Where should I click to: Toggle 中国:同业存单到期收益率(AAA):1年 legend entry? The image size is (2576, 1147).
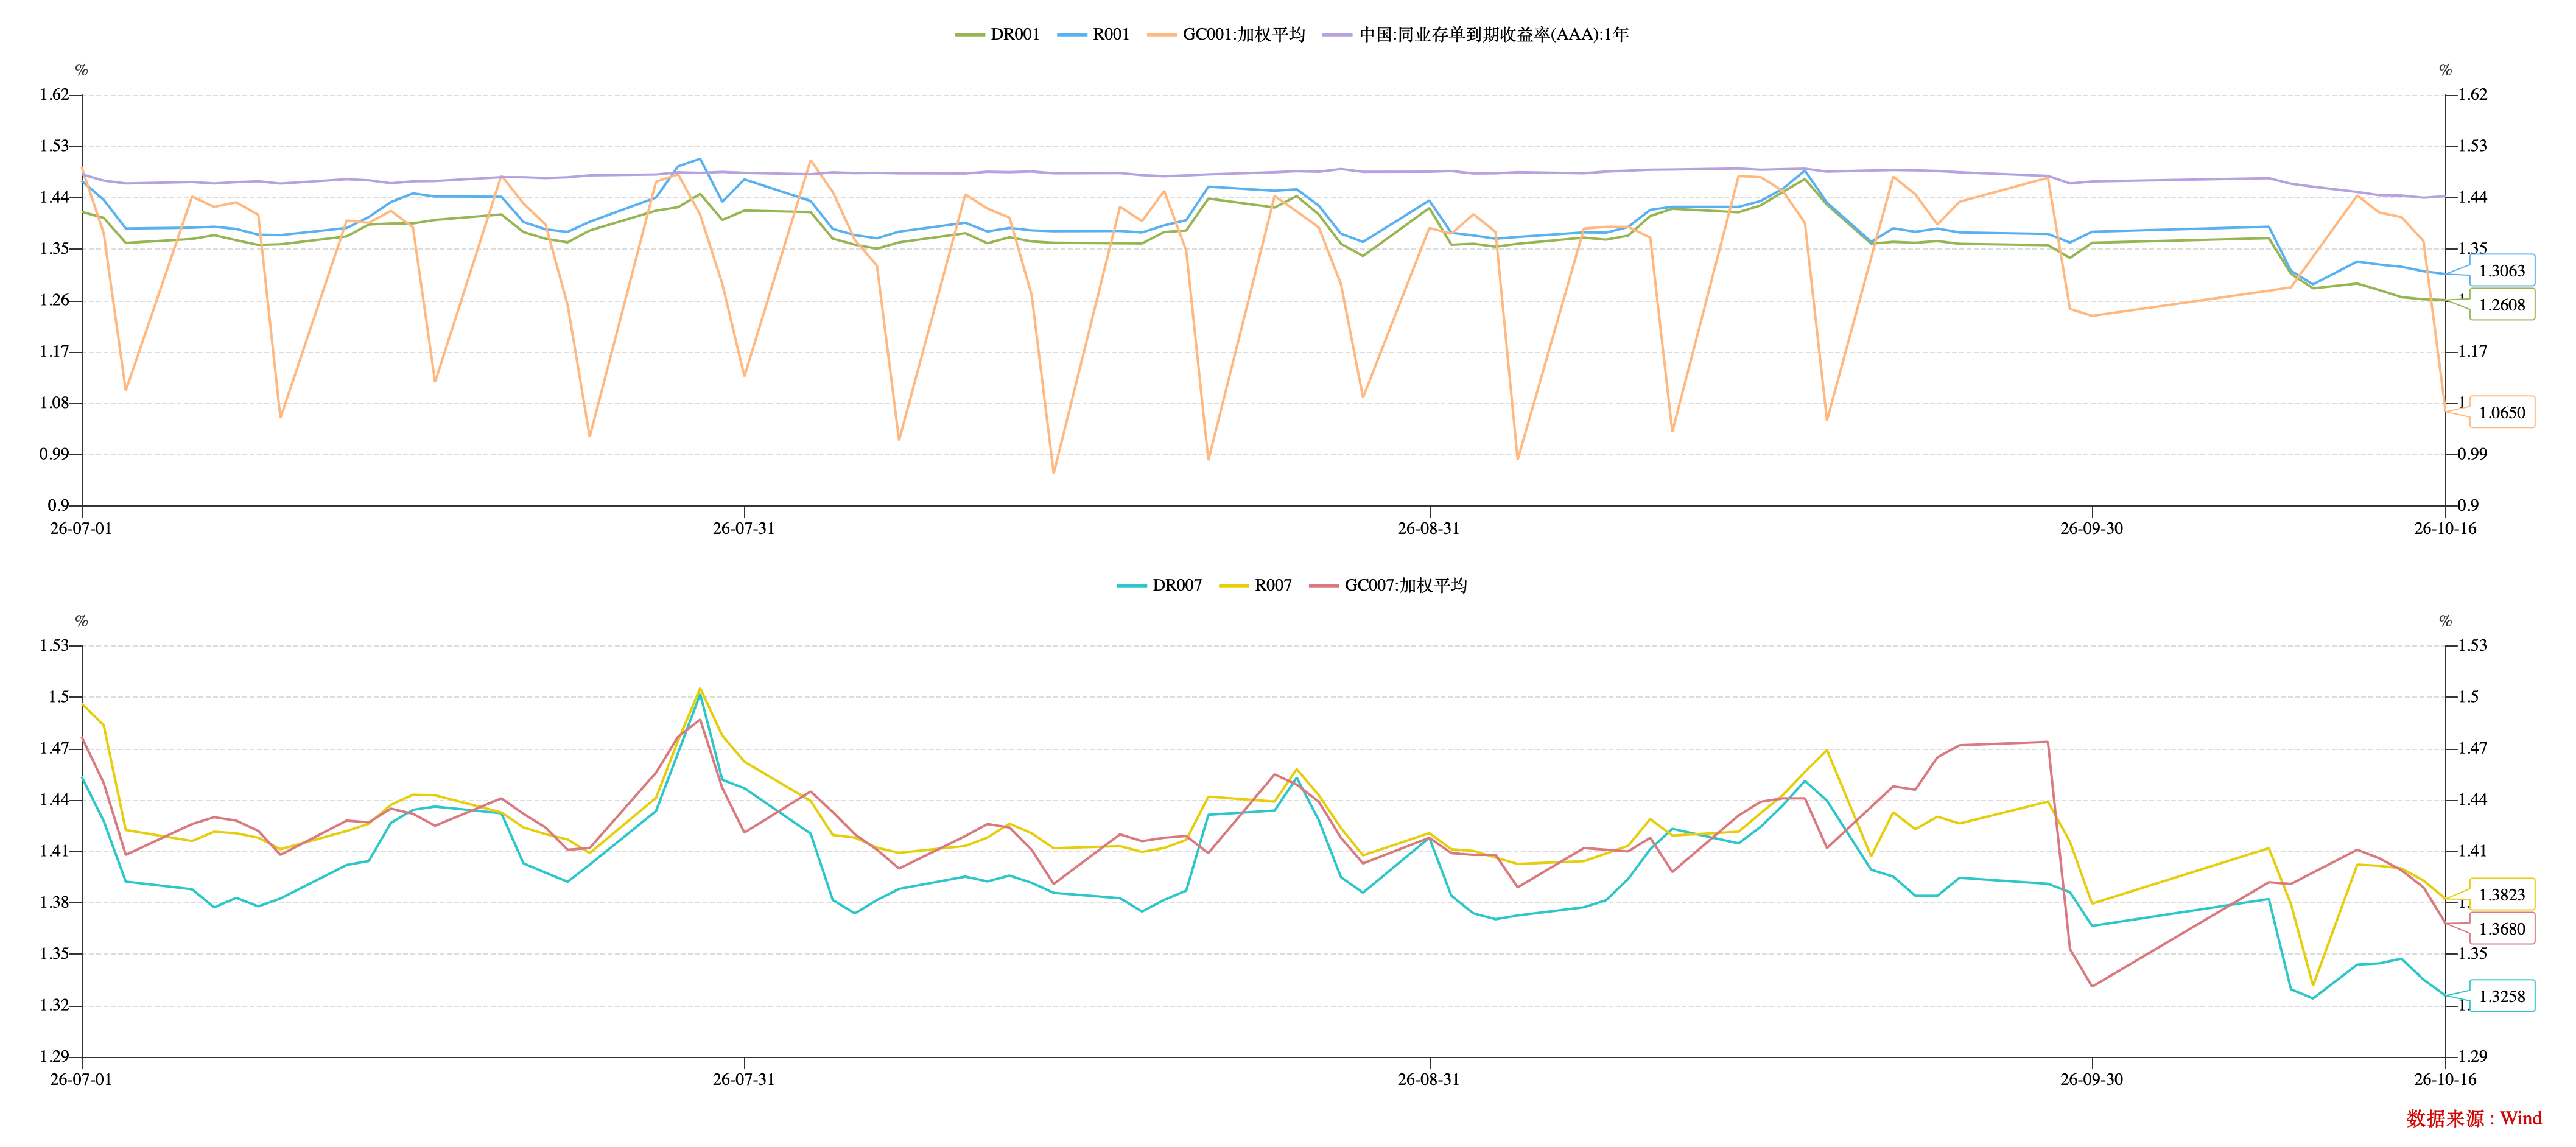pyautogui.click(x=1475, y=34)
